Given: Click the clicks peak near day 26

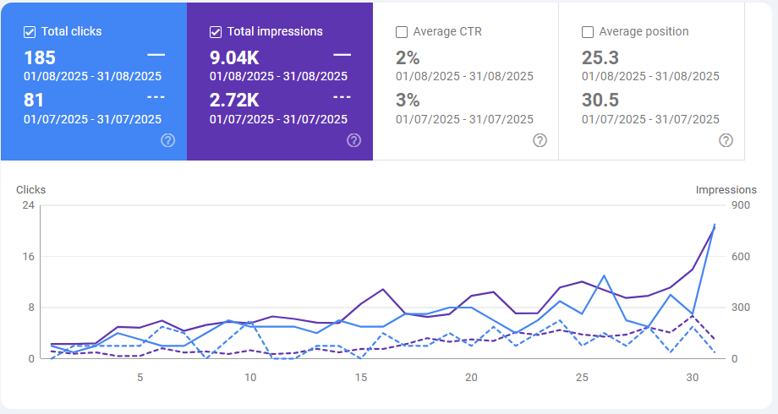Looking at the screenshot, I should (604, 275).
